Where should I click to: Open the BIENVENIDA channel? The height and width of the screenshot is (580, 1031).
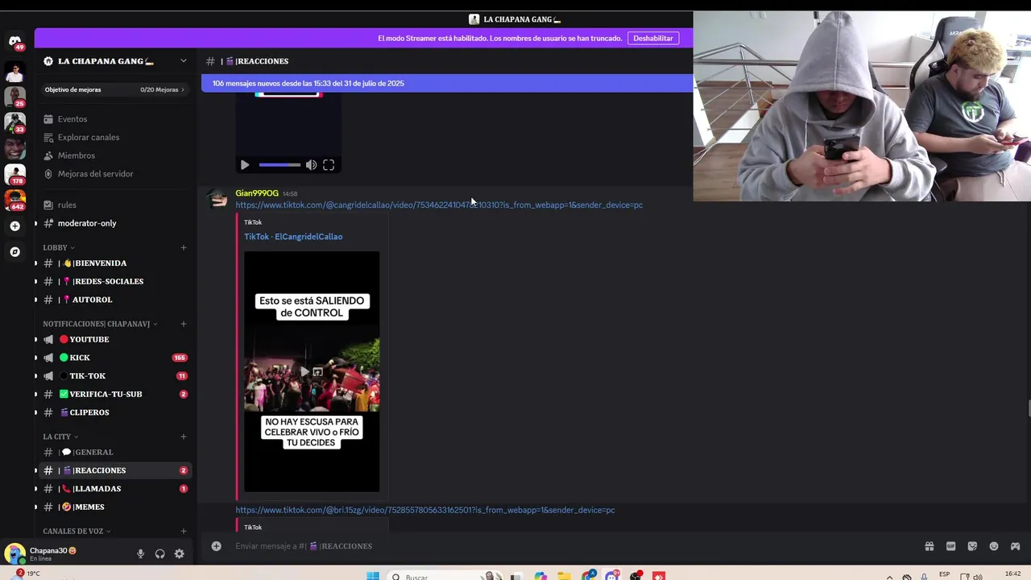pyautogui.click(x=114, y=263)
